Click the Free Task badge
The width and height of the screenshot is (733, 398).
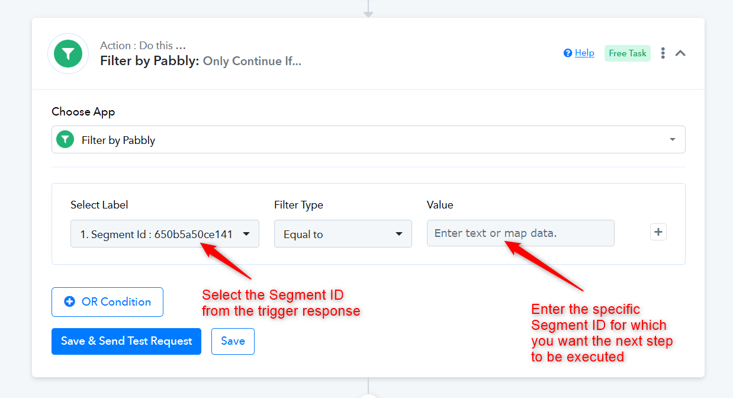(x=628, y=53)
